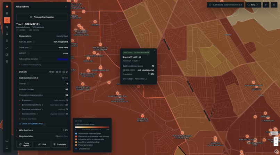Screen dimensions: 280x155
Task: Open the flask icon in the sidebar
Action: tap(7, 34)
